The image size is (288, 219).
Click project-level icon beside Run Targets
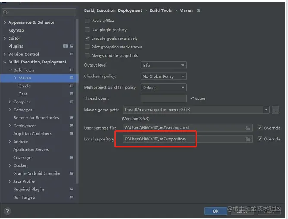(72, 197)
